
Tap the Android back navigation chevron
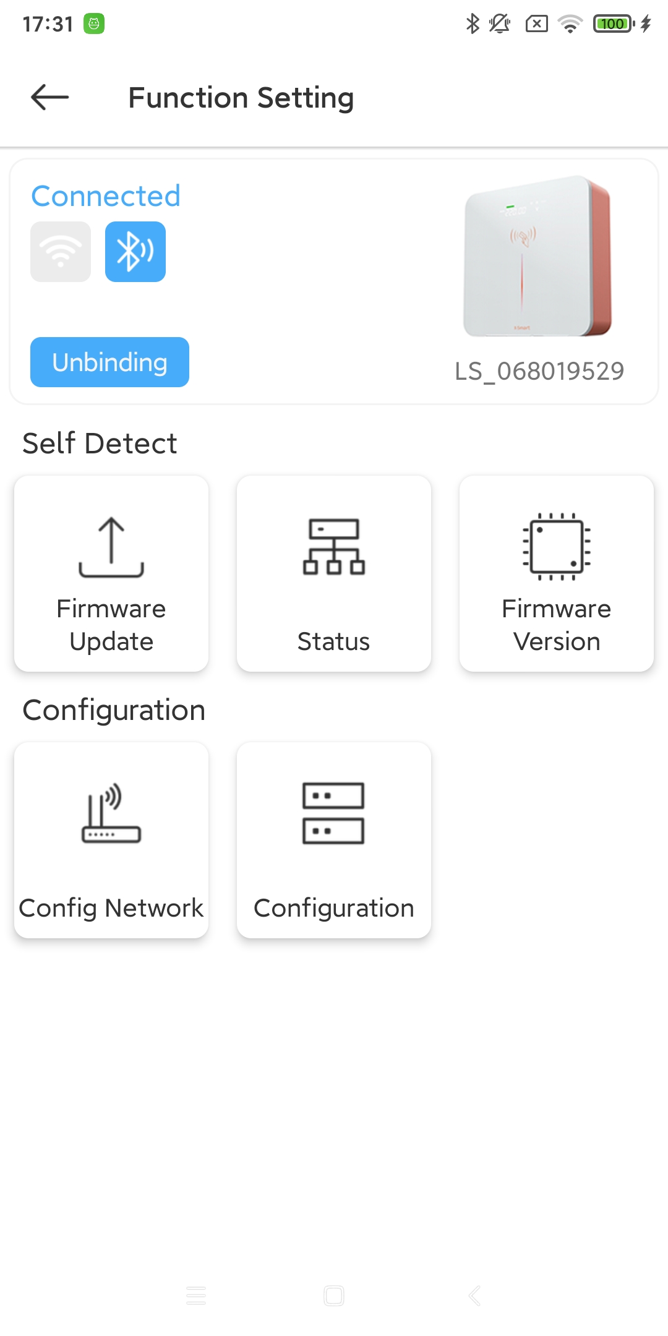[474, 1295]
